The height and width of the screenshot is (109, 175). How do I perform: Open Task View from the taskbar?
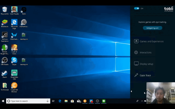tap(53, 101)
